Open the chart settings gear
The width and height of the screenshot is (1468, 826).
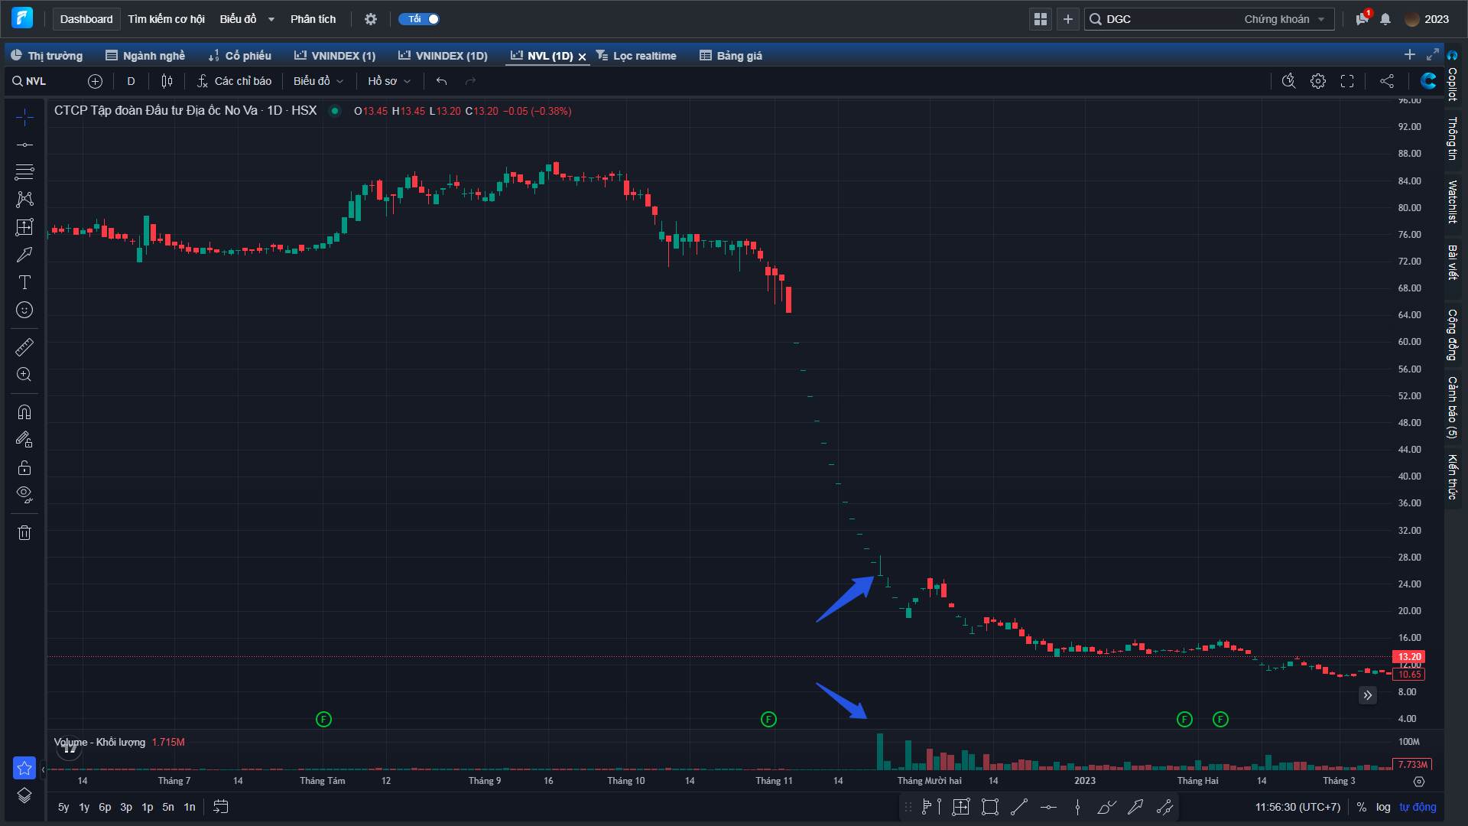(x=1317, y=81)
